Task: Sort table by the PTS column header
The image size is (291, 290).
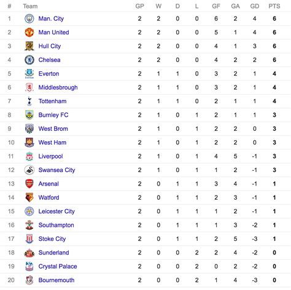Action: tap(274, 6)
